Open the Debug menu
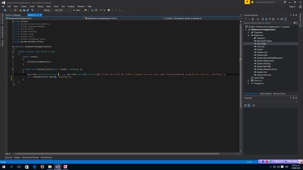 pyautogui.click(x=40, y=6)
